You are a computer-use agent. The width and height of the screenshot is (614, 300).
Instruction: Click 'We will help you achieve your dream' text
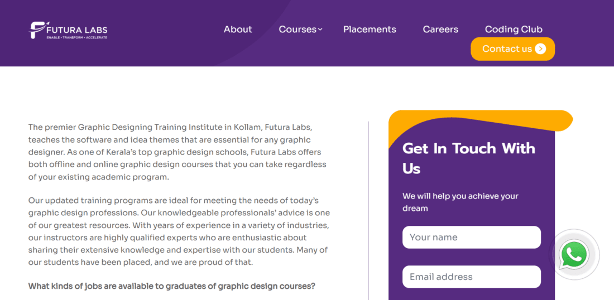(x=460, y=202)
